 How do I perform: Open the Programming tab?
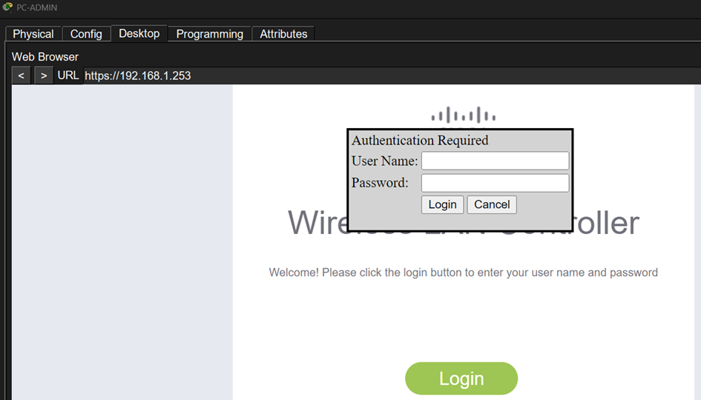210,34
